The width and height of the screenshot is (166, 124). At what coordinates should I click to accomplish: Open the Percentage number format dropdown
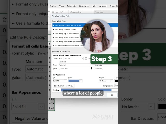tap(106, 12)
